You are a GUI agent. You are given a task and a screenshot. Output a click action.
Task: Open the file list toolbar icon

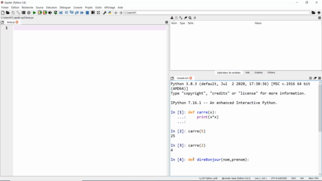24,13
